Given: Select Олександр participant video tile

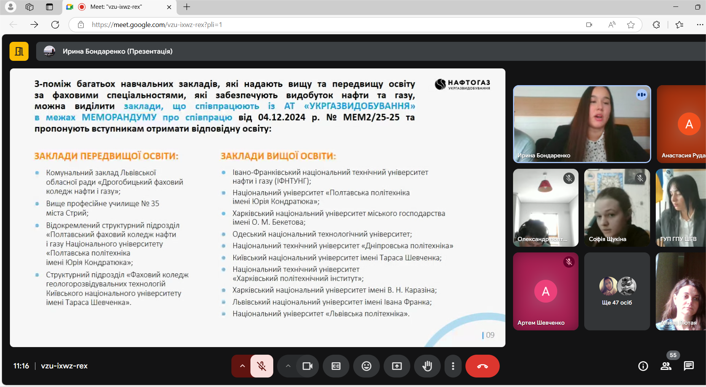Looking at the screenshot, I should 546,208.
